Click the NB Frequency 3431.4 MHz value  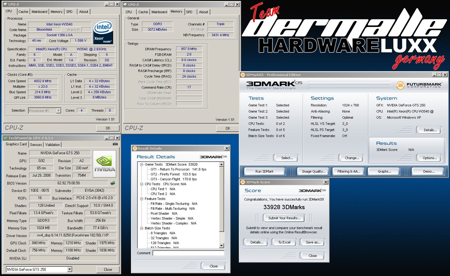[x=220, y=35]
